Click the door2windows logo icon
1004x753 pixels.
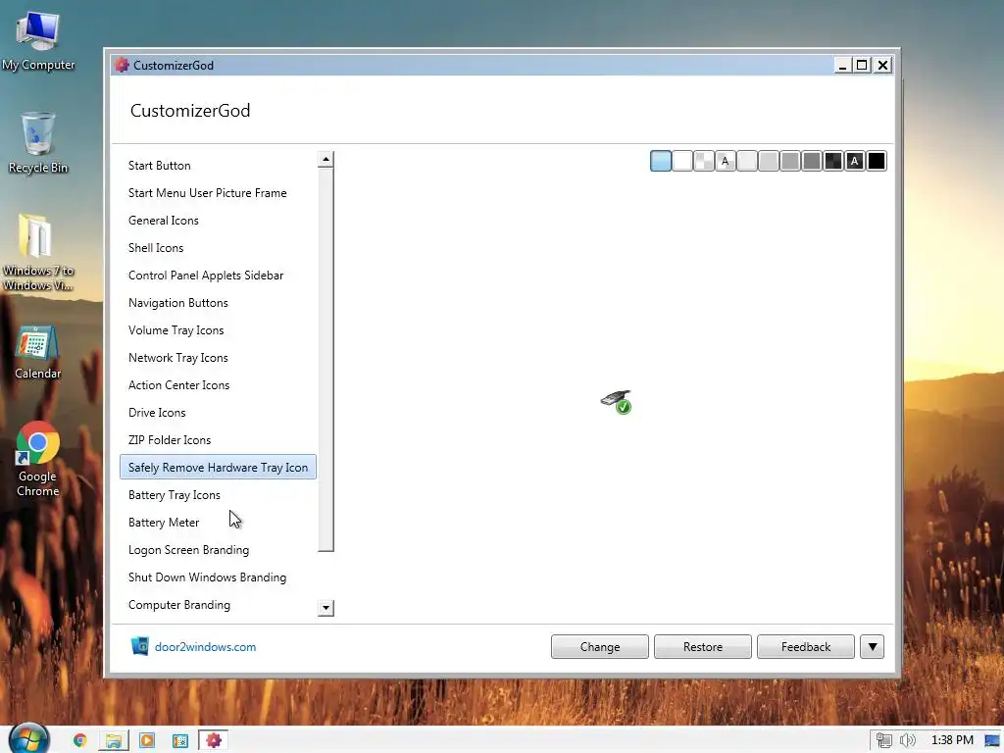[139, 646]
